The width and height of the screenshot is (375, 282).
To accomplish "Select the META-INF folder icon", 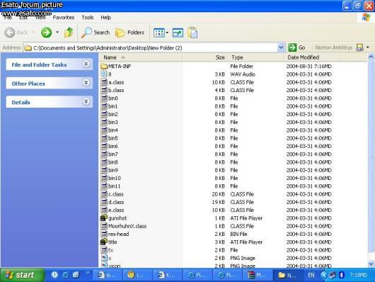I will tap(104, 67).
